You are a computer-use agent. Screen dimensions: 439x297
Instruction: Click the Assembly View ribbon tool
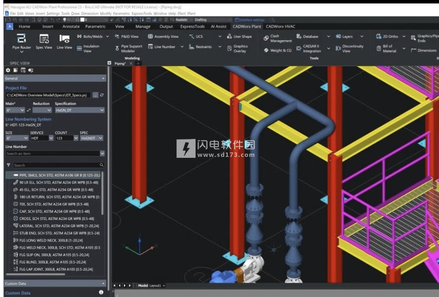[x=163, y=36]
